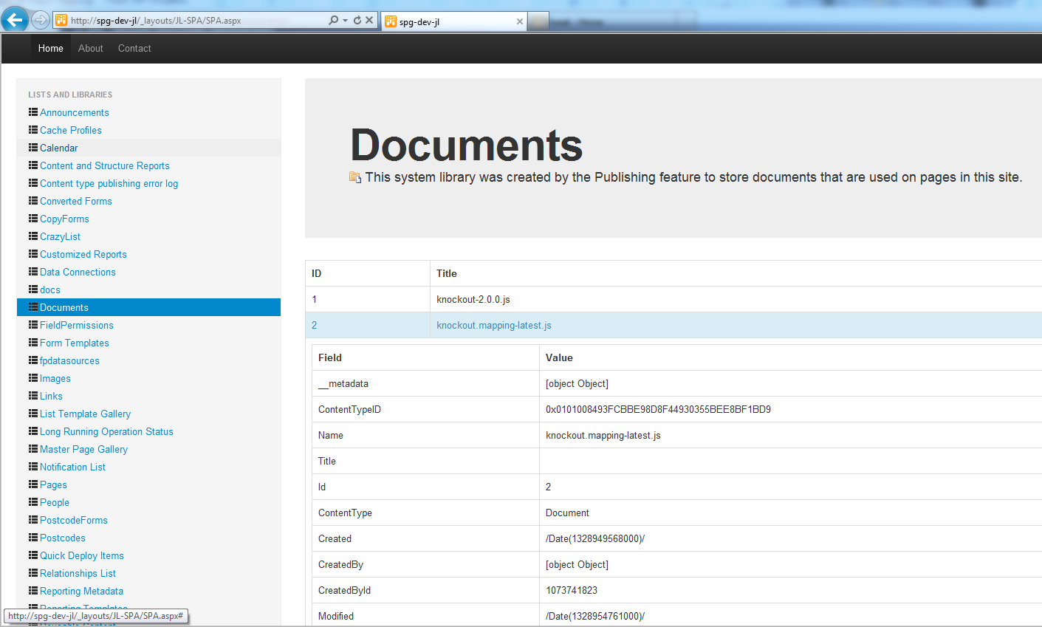Click the list icon beside Announcements
The height and width of the screenshot is (627, 1042).
pos(33,112)
